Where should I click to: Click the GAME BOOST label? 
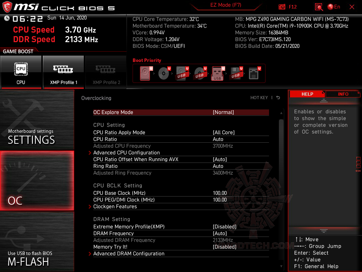coord(18,51)
